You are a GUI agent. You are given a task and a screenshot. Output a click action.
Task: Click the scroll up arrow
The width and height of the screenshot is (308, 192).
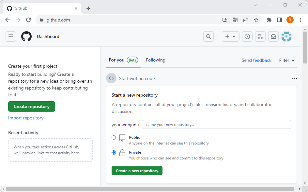pos(305,29)
